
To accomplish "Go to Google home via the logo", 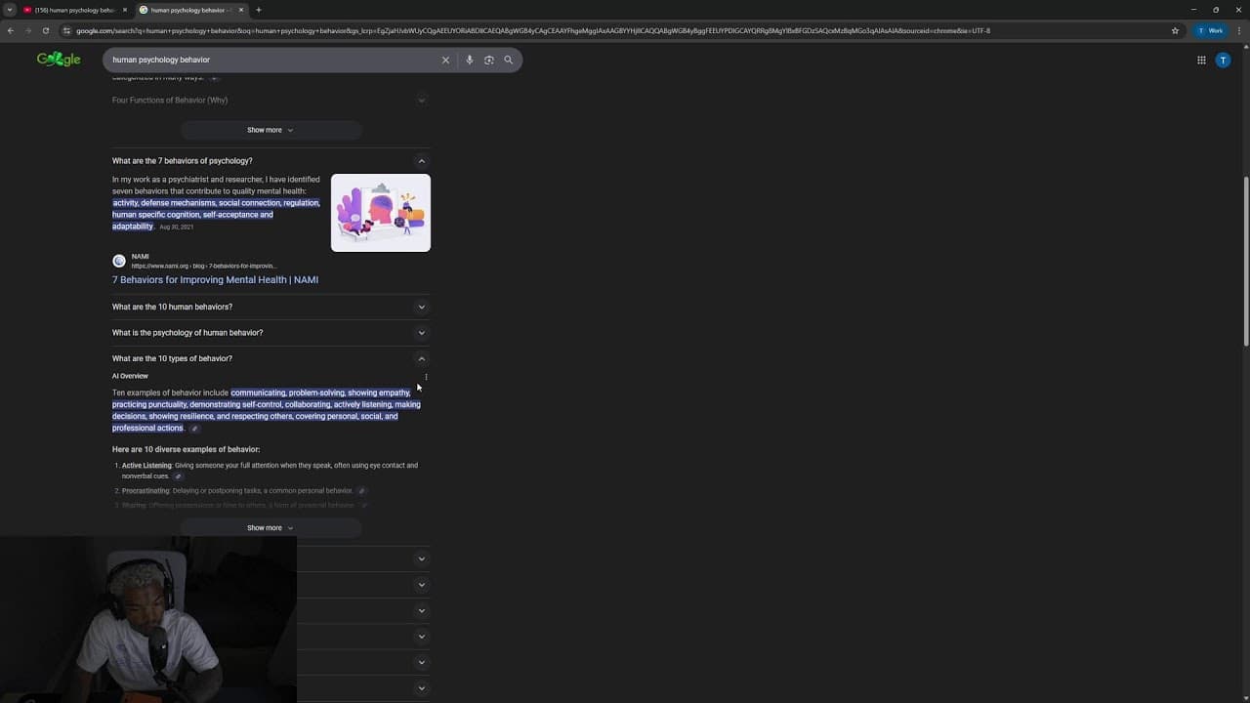I will (59, 60).
